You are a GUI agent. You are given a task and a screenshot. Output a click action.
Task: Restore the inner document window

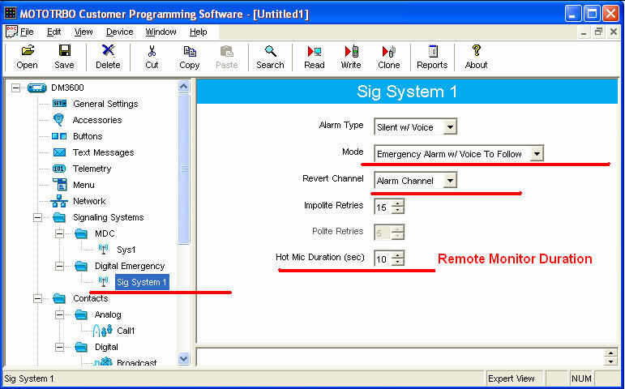[x=598, y=32]
